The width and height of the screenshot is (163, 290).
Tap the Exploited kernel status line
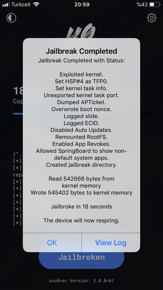81,74
